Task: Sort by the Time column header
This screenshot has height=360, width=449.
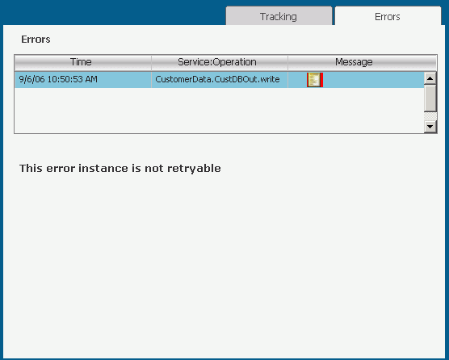Action: point(82,62)
